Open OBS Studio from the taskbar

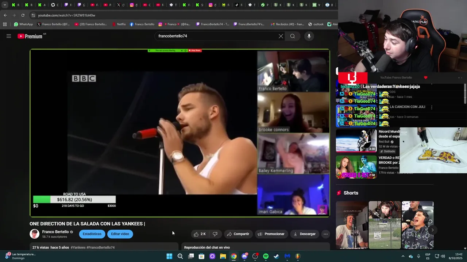pyautogui.click(x=255, y=256)
